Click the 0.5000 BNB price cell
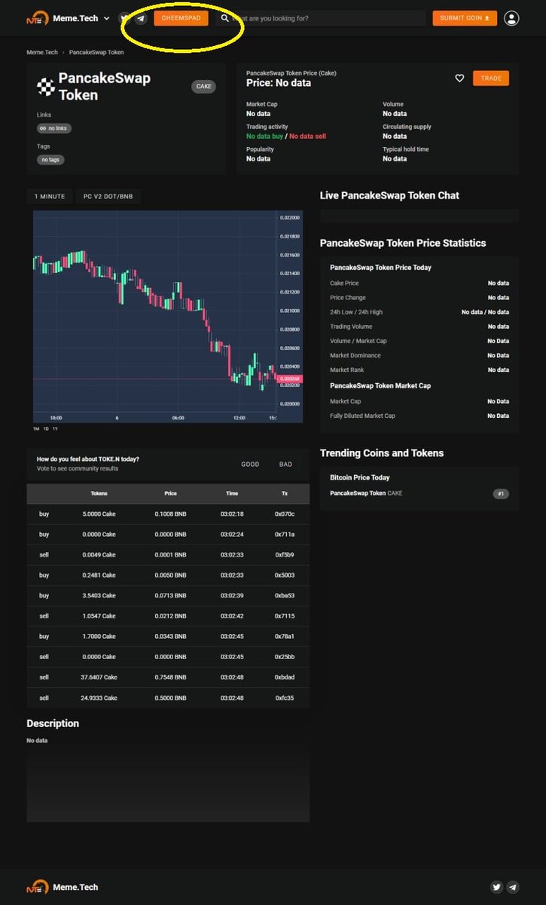The image size is (546, 905). point(171,698)
